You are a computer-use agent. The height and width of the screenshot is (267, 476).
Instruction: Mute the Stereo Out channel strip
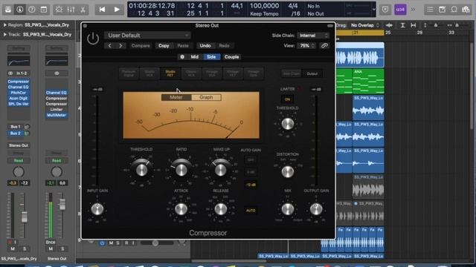pyautogui.click(x=51, y=249)
